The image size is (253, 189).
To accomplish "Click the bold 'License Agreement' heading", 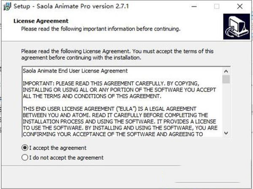I will click(x=41, y=21).
